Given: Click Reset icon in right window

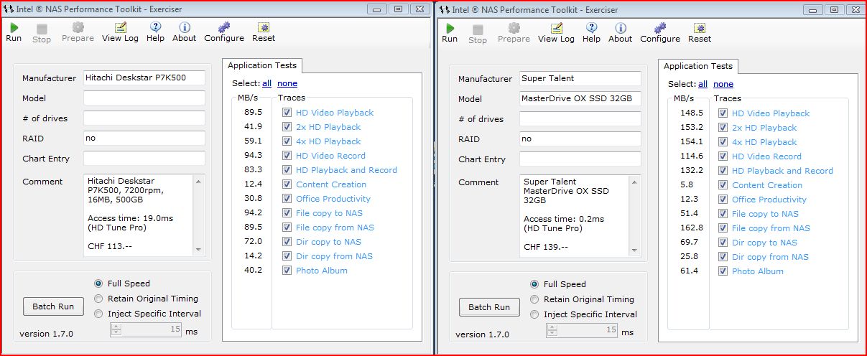Looking at the screenshot, I should pyautogui.click(x=700, y=28).
